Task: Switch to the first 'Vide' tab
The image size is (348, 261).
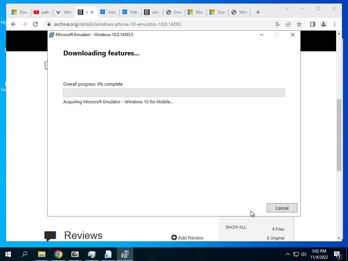Action: point(108,12)
